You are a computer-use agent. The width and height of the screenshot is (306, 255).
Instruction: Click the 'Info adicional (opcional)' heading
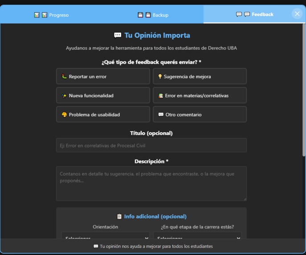[x=155, y=216]
